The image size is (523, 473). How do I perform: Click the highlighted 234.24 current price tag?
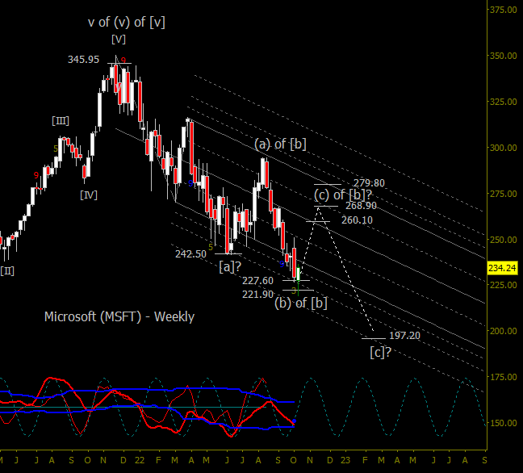coord(502,268)
